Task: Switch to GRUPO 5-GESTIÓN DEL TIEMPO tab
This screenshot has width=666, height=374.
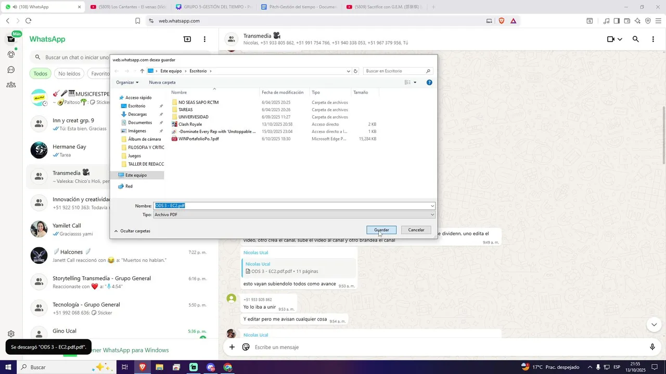Action: 214,7
